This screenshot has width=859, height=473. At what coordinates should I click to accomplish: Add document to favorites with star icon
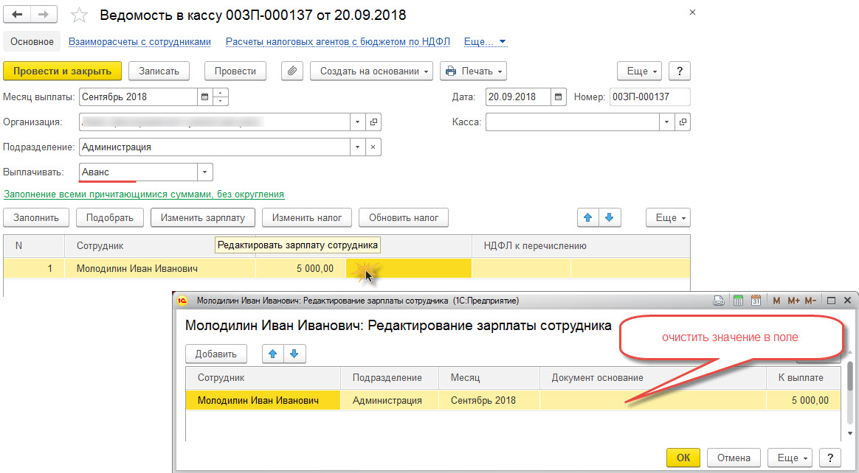click(80, 15)
